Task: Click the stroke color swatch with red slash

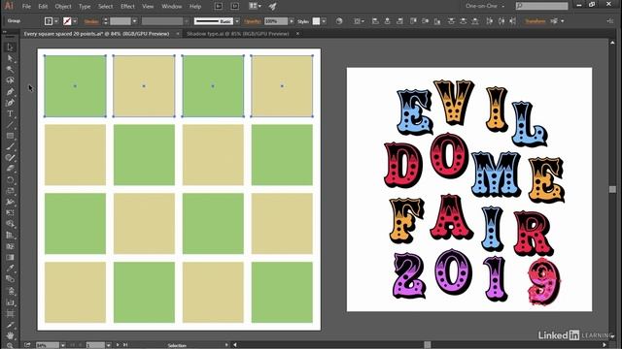Action: coord(67,21)
